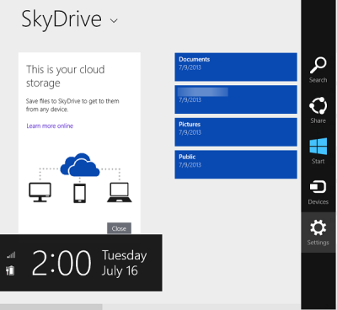Click the network signal strength icon
337x310 pixels.
(11, 254)
